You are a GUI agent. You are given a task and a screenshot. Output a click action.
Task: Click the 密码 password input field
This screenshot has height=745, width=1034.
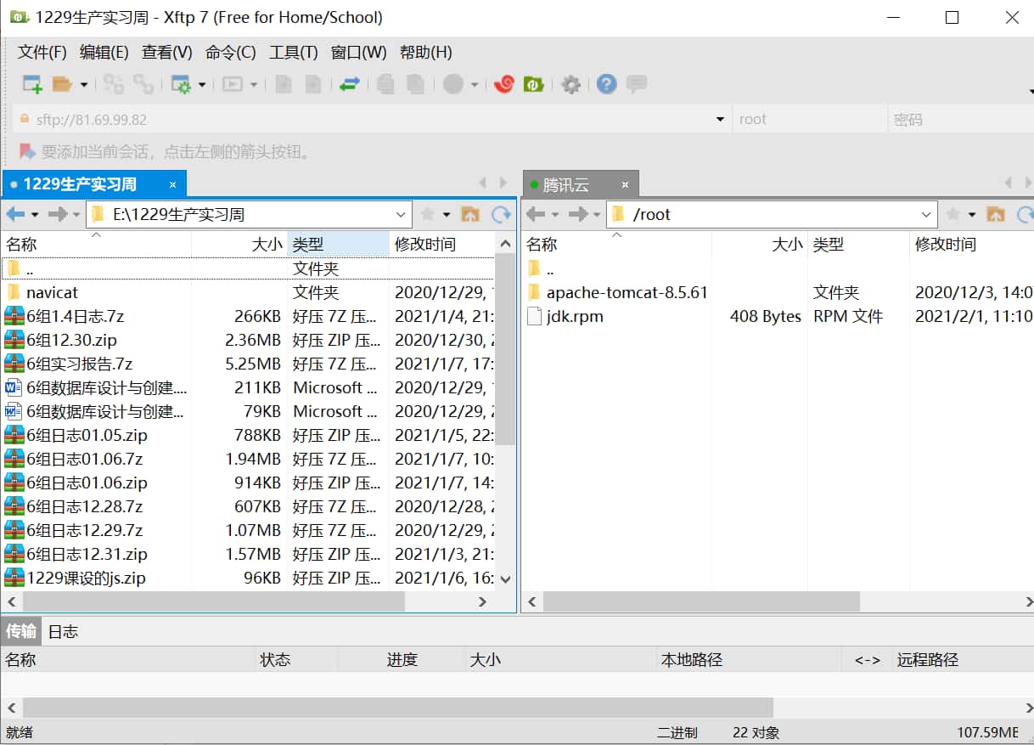click(x=959, y=120)
